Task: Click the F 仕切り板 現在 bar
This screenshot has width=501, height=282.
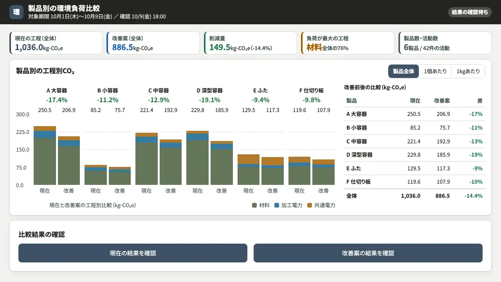Action: click(299, 171)
